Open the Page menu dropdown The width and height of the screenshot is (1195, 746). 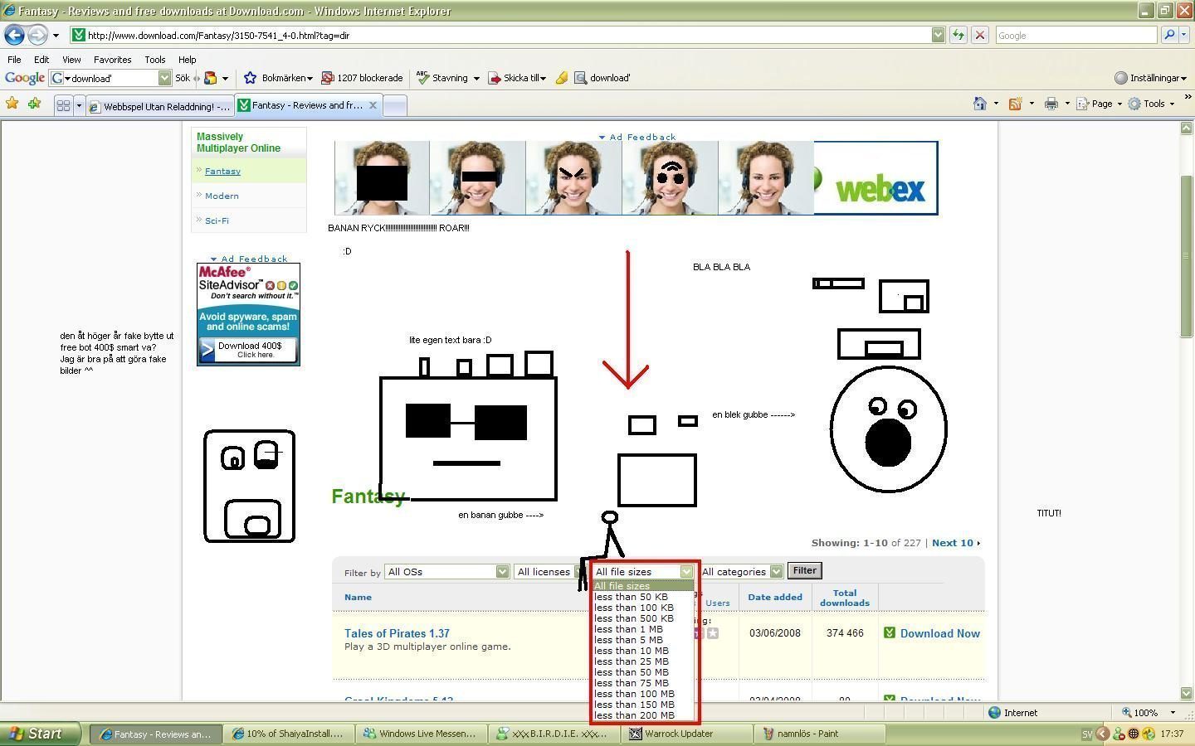[x=1099, y=104]
